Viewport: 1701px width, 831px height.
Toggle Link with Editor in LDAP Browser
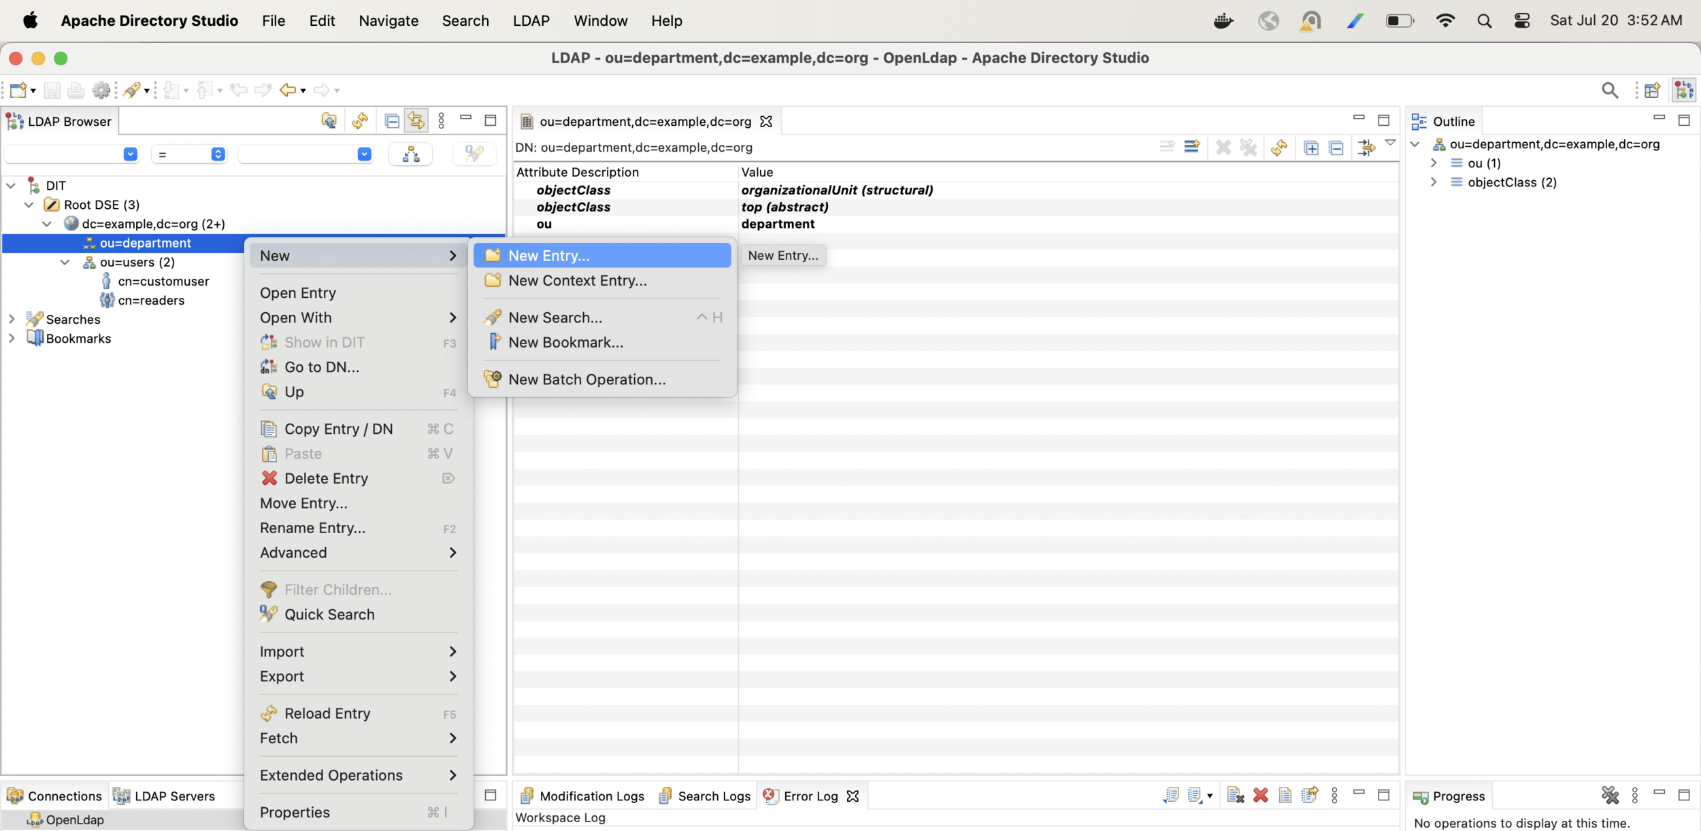416,121
